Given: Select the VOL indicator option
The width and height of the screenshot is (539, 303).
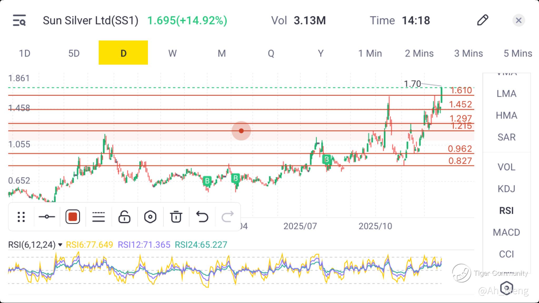Looking at the screenshot, I should click(506, 167).
